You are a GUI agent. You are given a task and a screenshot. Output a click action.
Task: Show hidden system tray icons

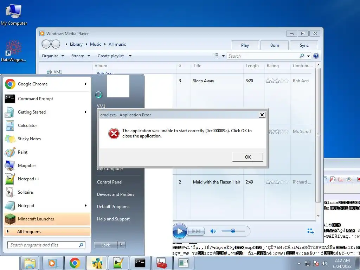click(299, 263)
